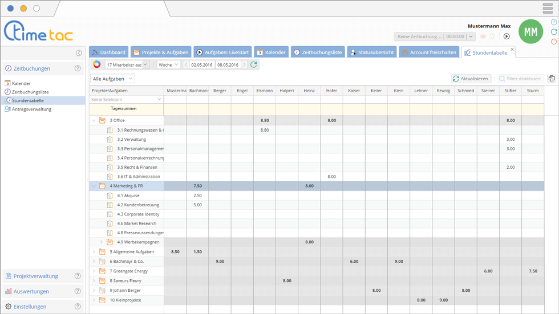Switch to the Dashboard tab
The image size is (559, 314).
coord(108,52)
